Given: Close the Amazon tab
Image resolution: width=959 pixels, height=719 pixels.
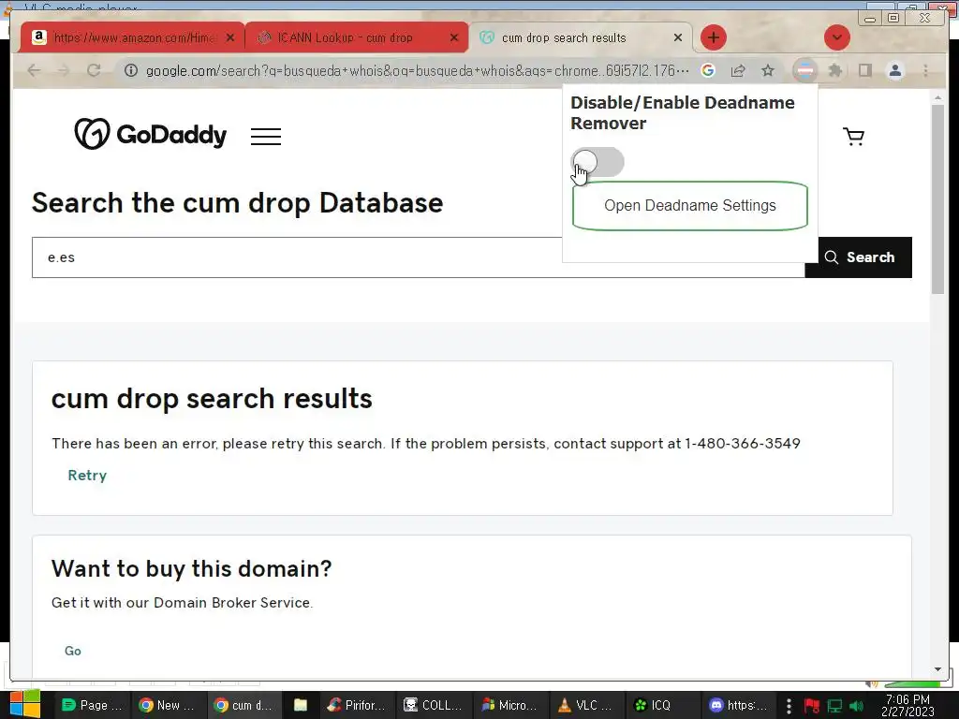Looking at the screenshot, I should tap(230, 37).
